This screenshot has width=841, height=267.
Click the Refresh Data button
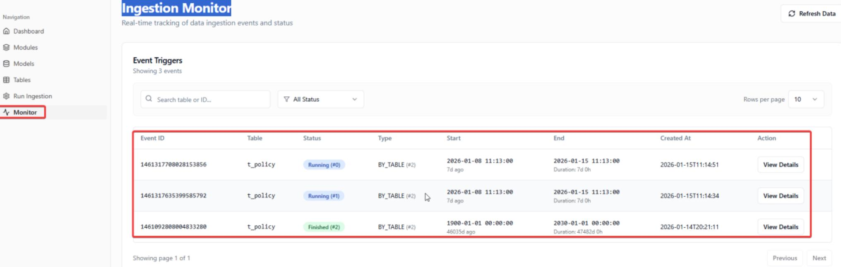pos(812,14)
